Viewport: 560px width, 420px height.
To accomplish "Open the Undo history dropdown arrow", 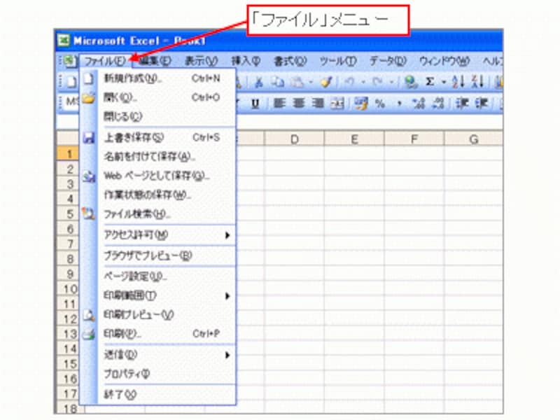I will 363,83.
